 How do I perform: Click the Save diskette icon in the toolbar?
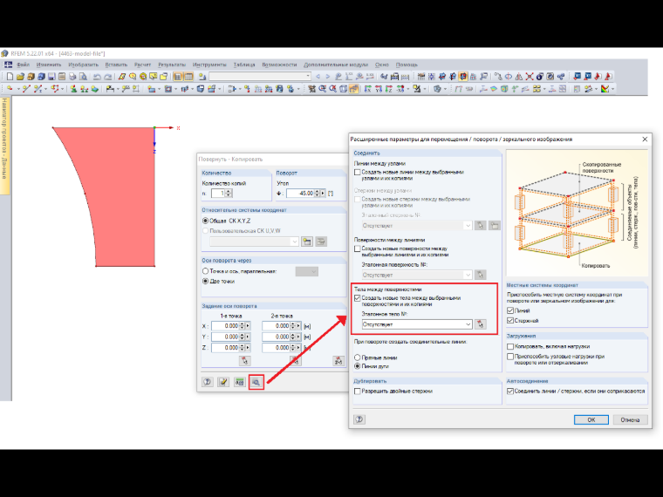pos(51,77)
